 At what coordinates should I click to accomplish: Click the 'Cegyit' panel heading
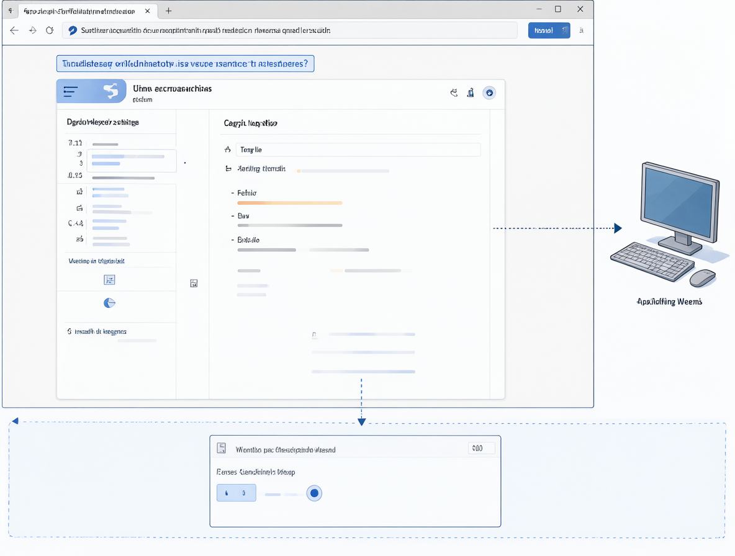point(250,123)
